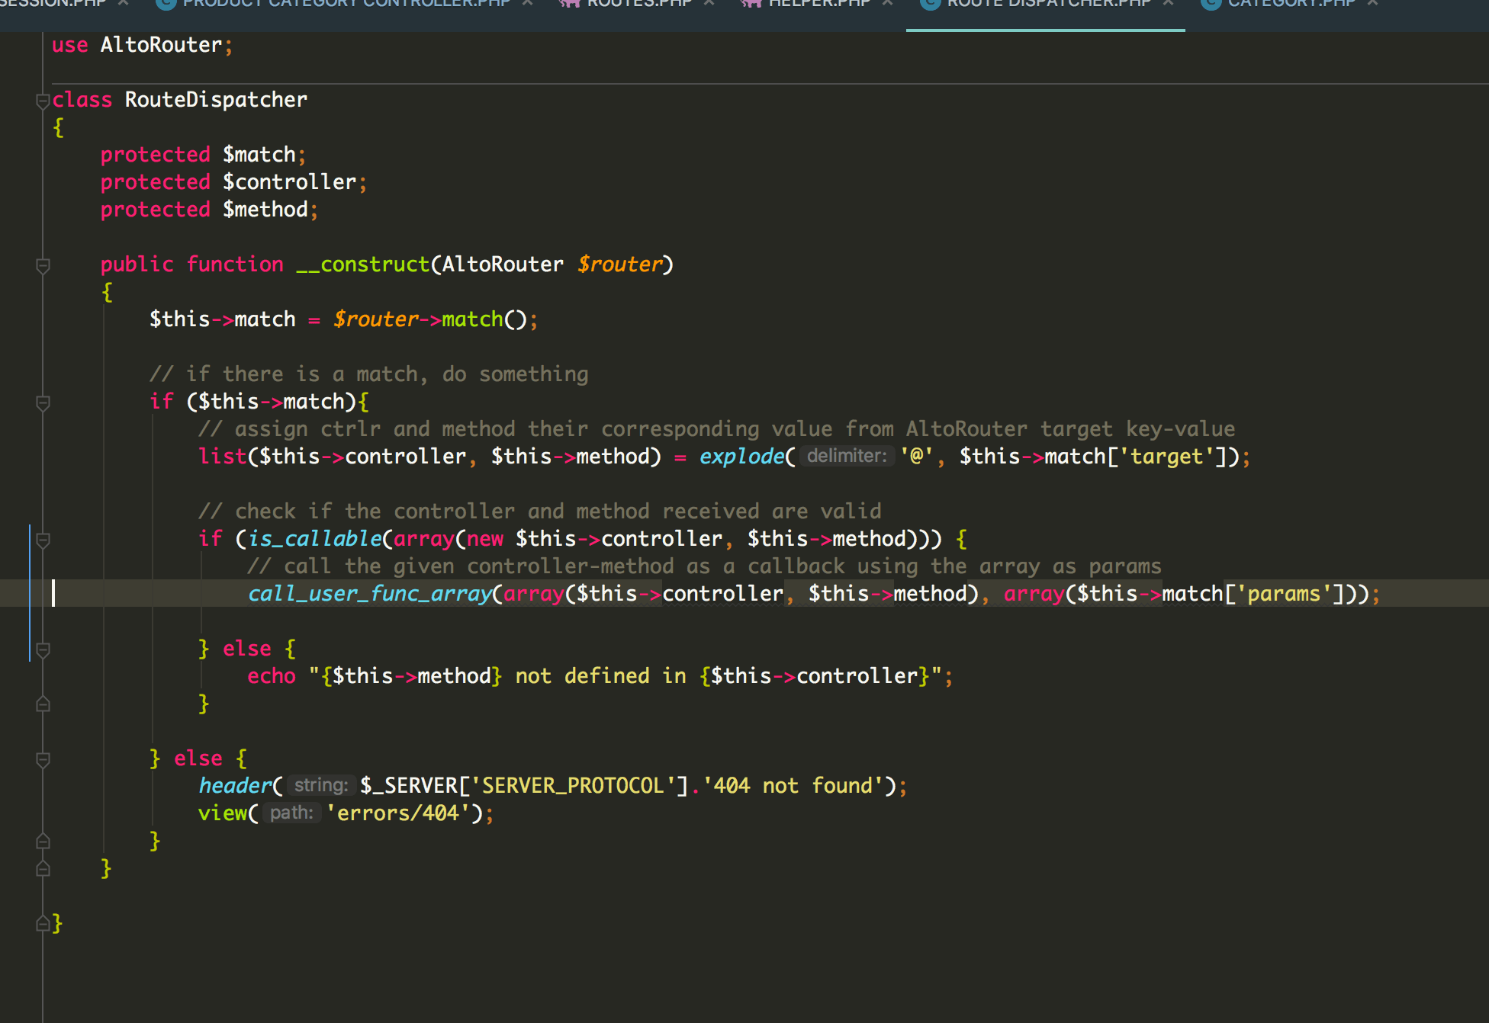
Task: Click the $router parameter in constructor signature
Action: [x=619, y=265]
